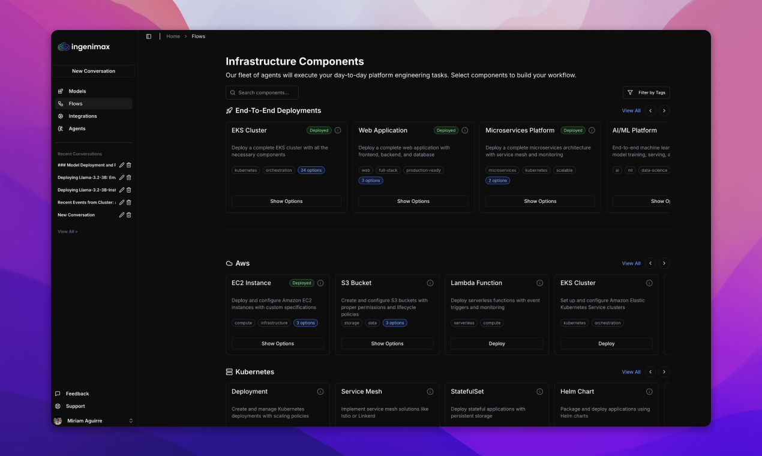Viewport: 762px width, 456px height.
Task: Start a New Conversation
Action: 94,71
